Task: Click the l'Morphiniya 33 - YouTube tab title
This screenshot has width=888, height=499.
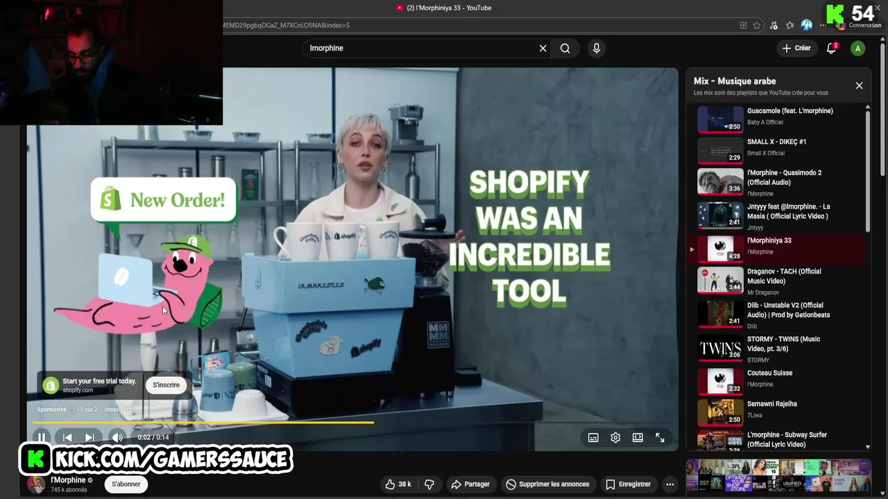Action: click(x=449, y=8)
